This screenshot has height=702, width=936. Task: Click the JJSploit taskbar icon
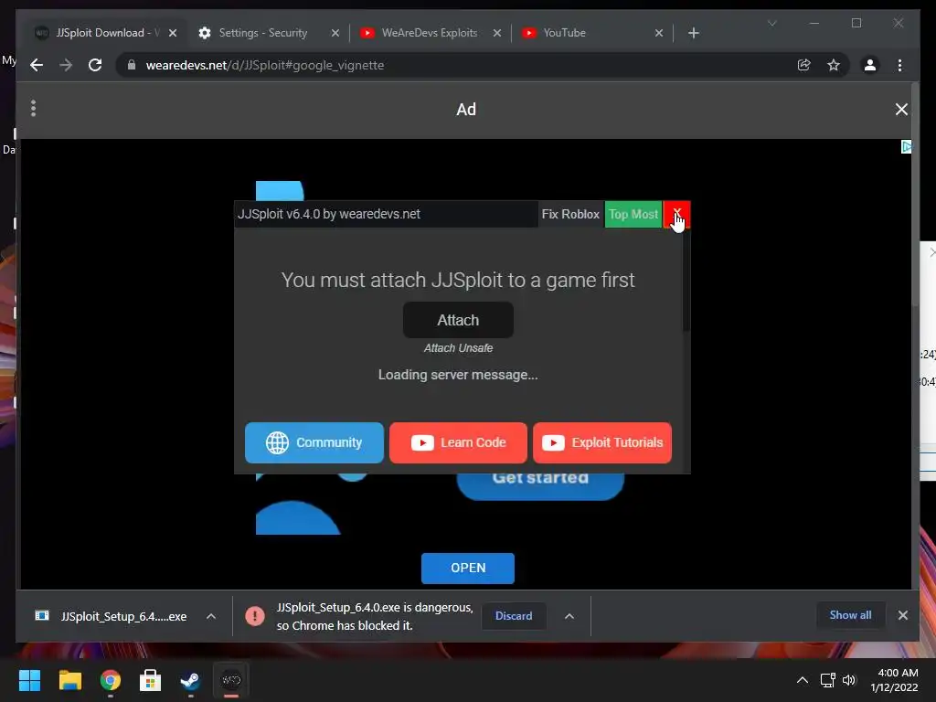231,680
